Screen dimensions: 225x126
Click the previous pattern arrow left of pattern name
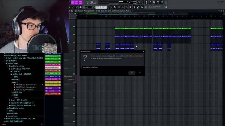click(x=94, y=7)
